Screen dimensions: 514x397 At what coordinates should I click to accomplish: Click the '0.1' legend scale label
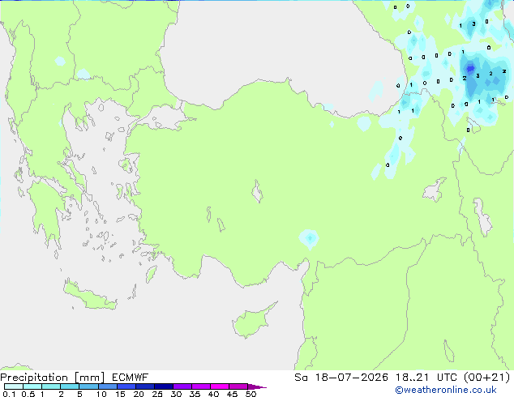coord(9,394)
